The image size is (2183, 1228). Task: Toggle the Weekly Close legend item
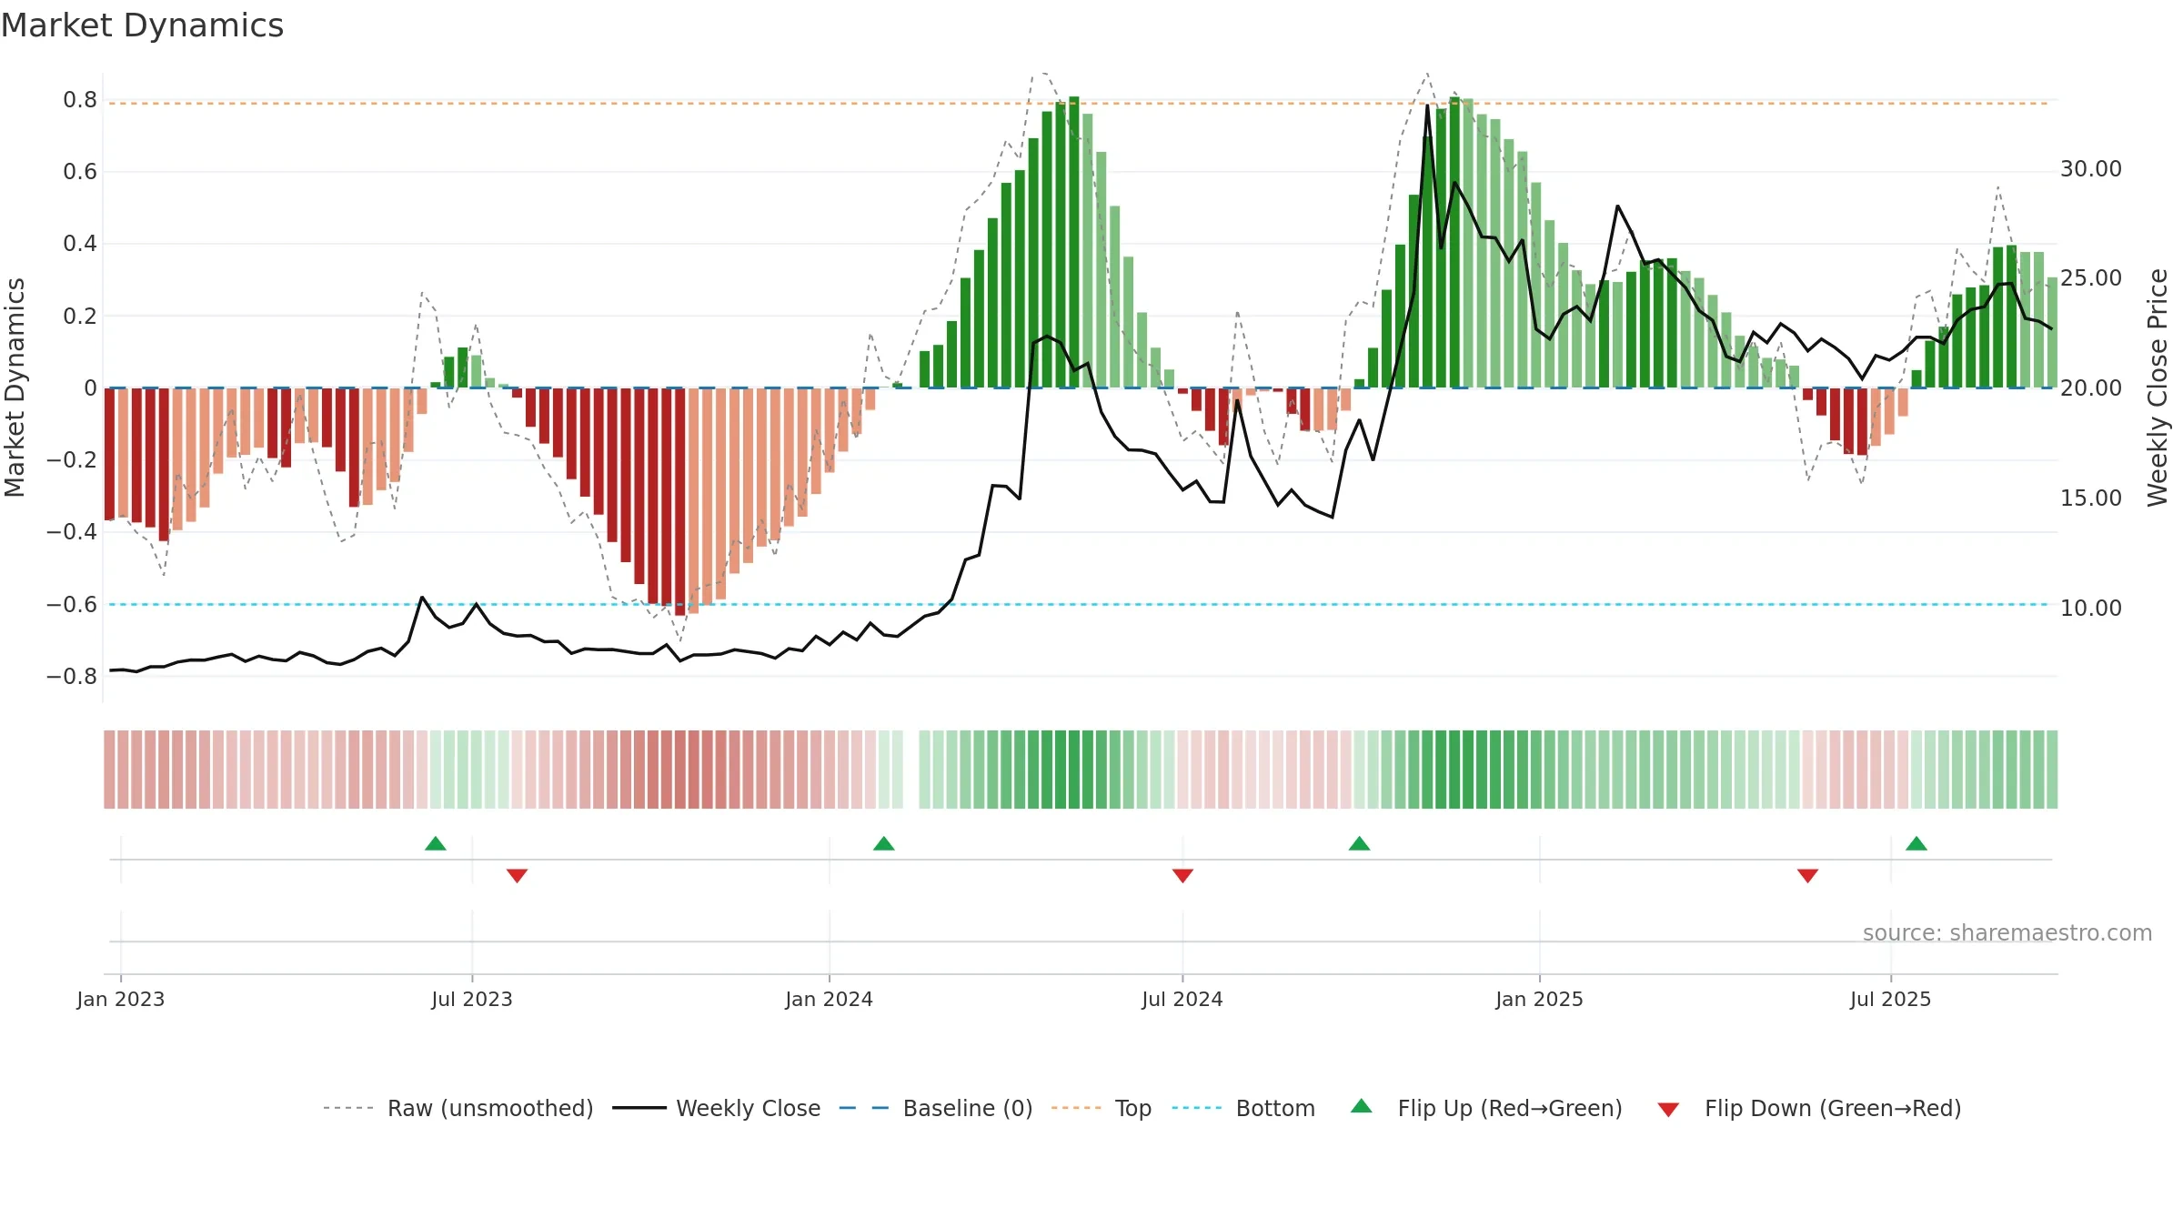(717, 1108)
